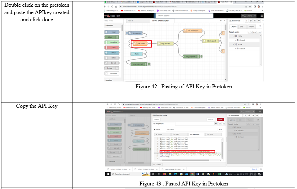The image size is (297, 189).
Task: Click filter nodes search field in Figure 42
Action: coord(113,21)
